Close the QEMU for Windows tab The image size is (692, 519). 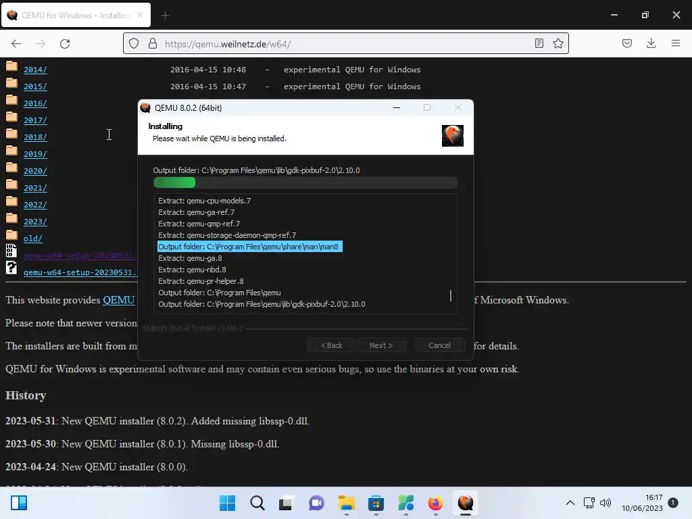[140, 15]
